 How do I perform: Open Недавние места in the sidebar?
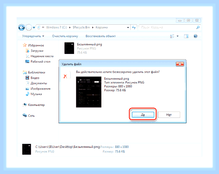point(42,56)
